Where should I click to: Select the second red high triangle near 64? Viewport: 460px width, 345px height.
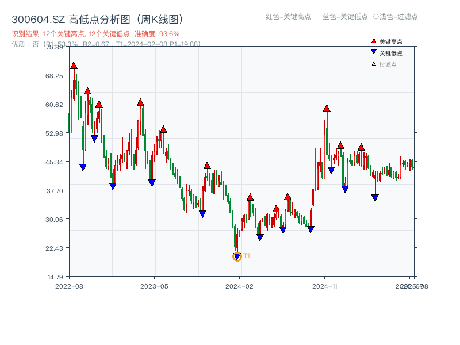pyautogui.click(x=87, y=91)
